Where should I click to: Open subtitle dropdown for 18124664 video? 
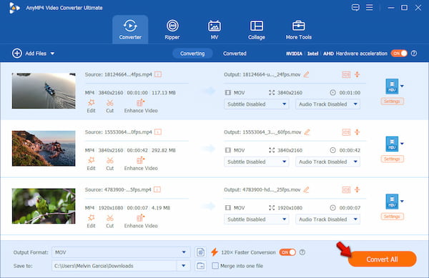pos(256,104)
